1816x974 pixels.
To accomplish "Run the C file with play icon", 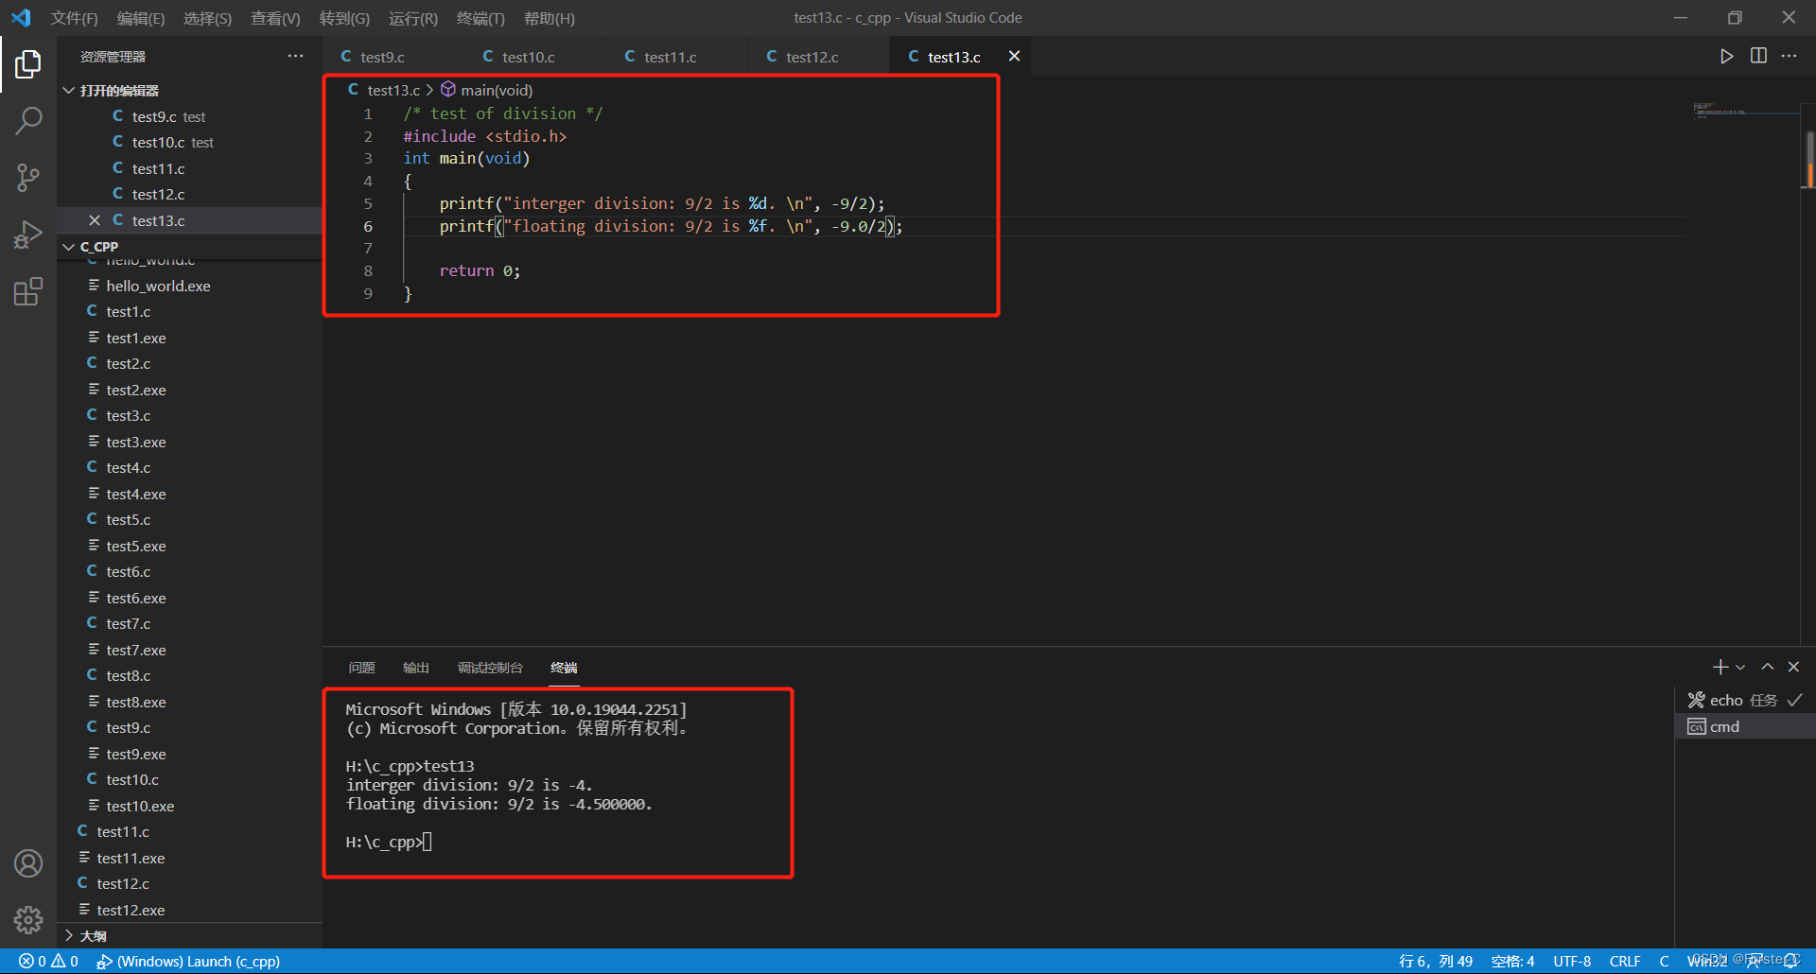I will pyautogui.click(x=1726, y=57).
